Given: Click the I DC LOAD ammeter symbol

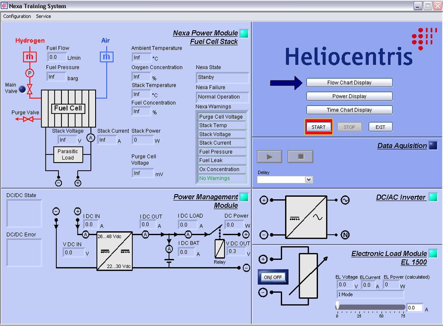Looking at the screenshot, I should 188,234.
